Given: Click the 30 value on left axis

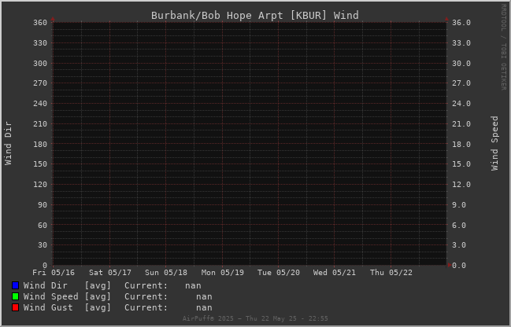Looking at the screenshot, I should (x=43, y=245).
